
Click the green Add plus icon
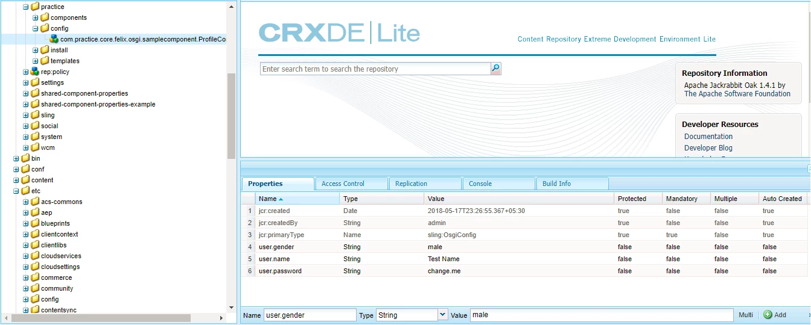[768, 315]
